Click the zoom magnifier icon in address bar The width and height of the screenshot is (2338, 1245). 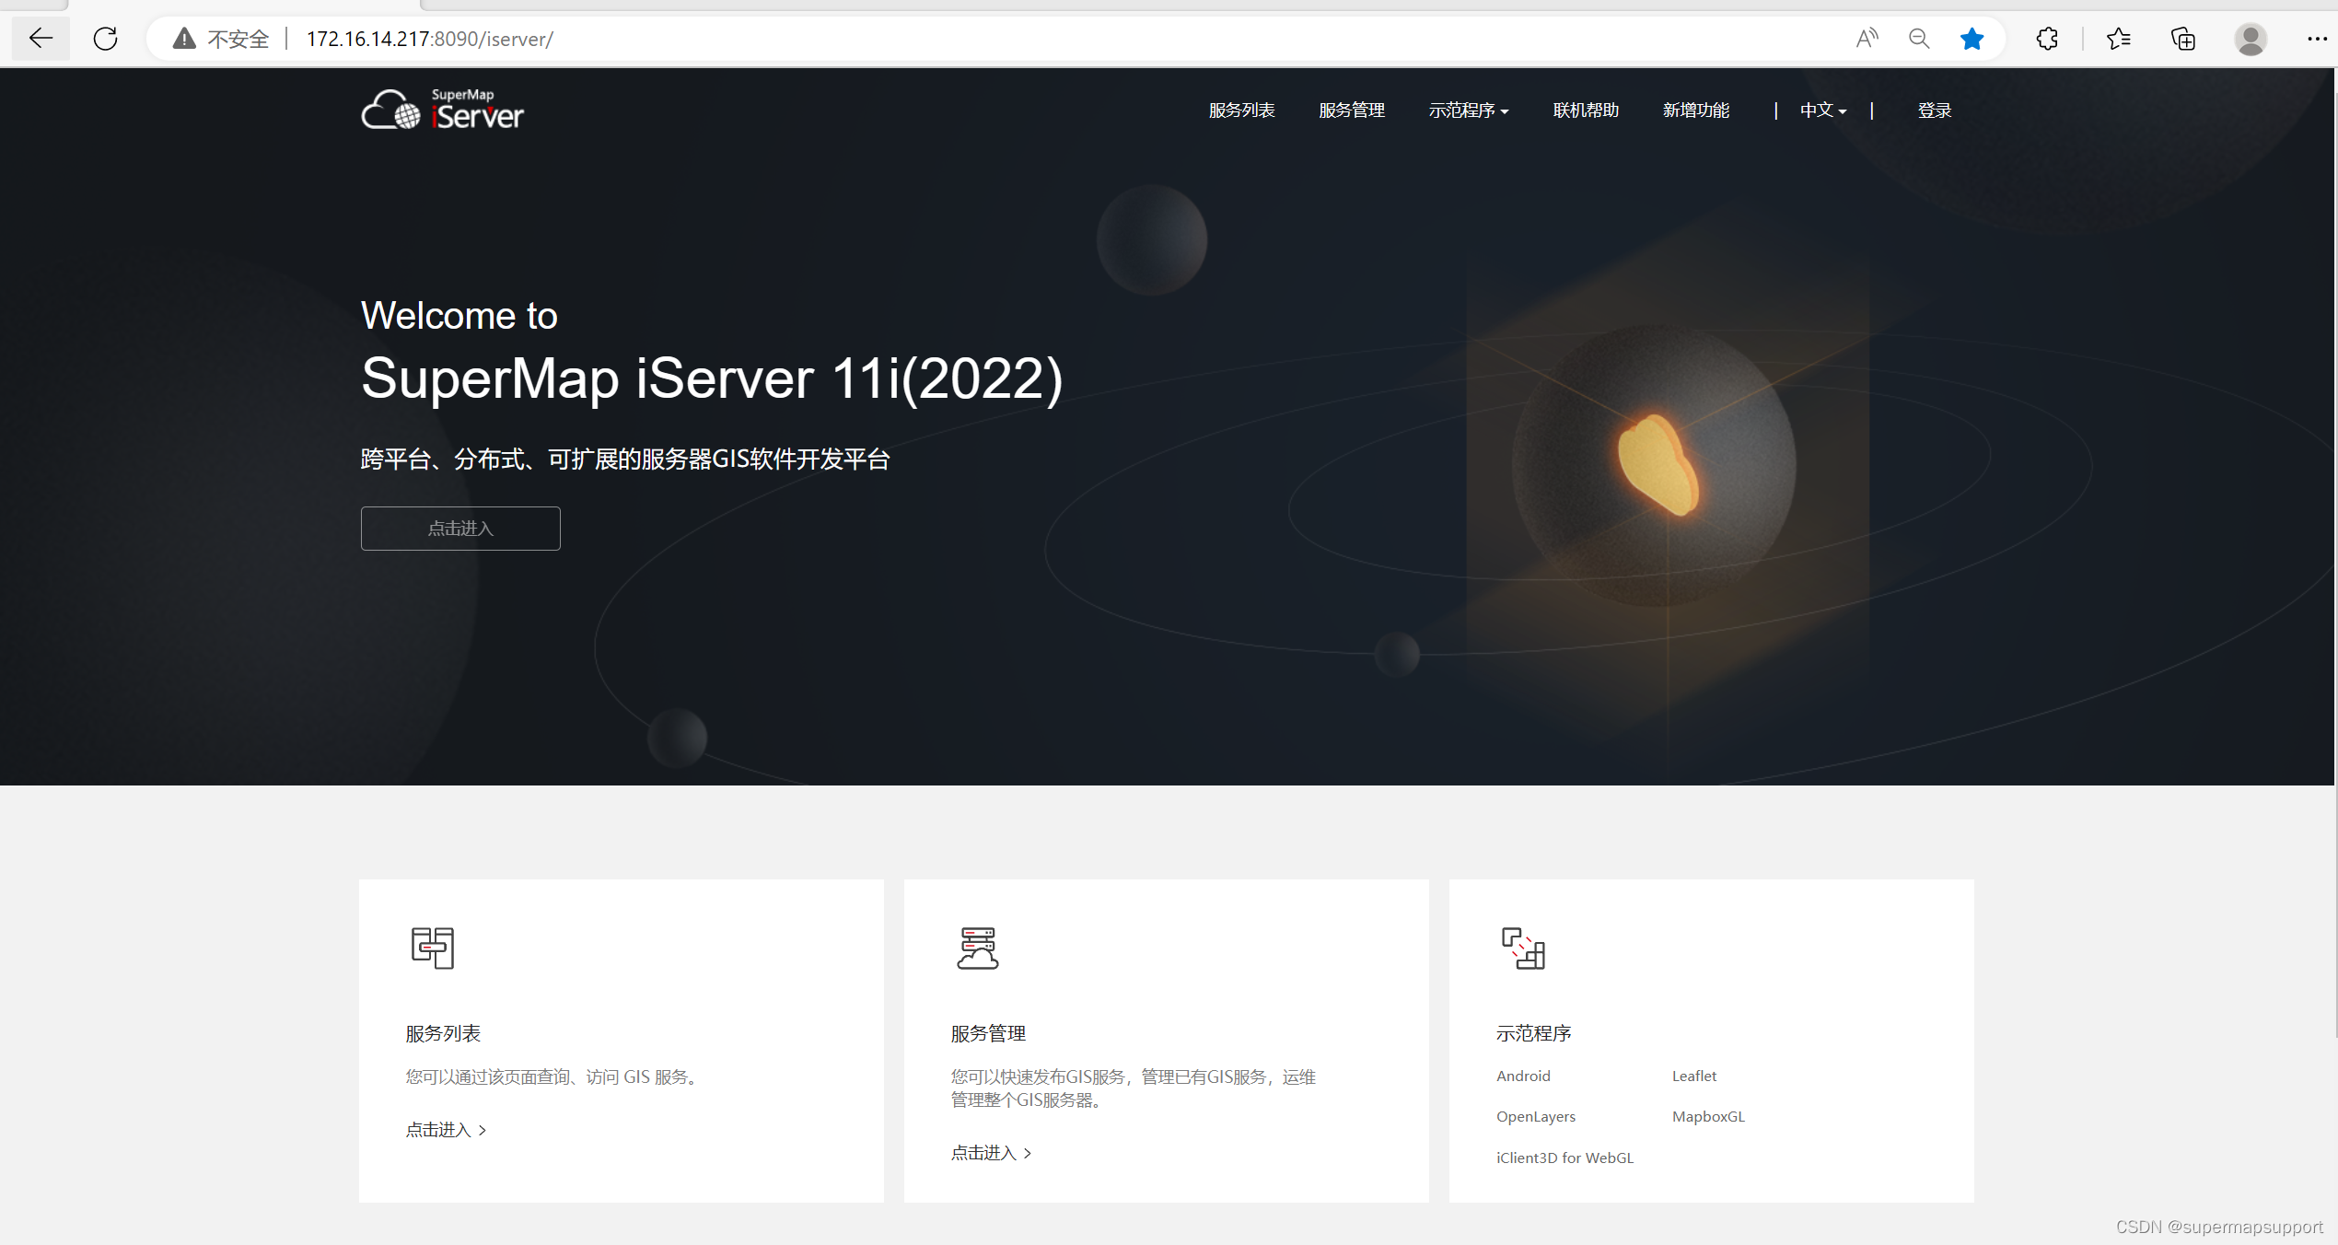click(x=1919, y=39)
